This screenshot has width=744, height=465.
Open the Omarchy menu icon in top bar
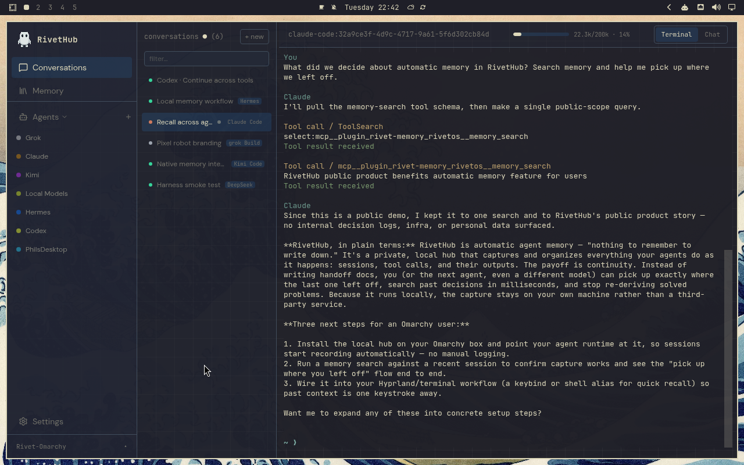[x=13, y=8]
